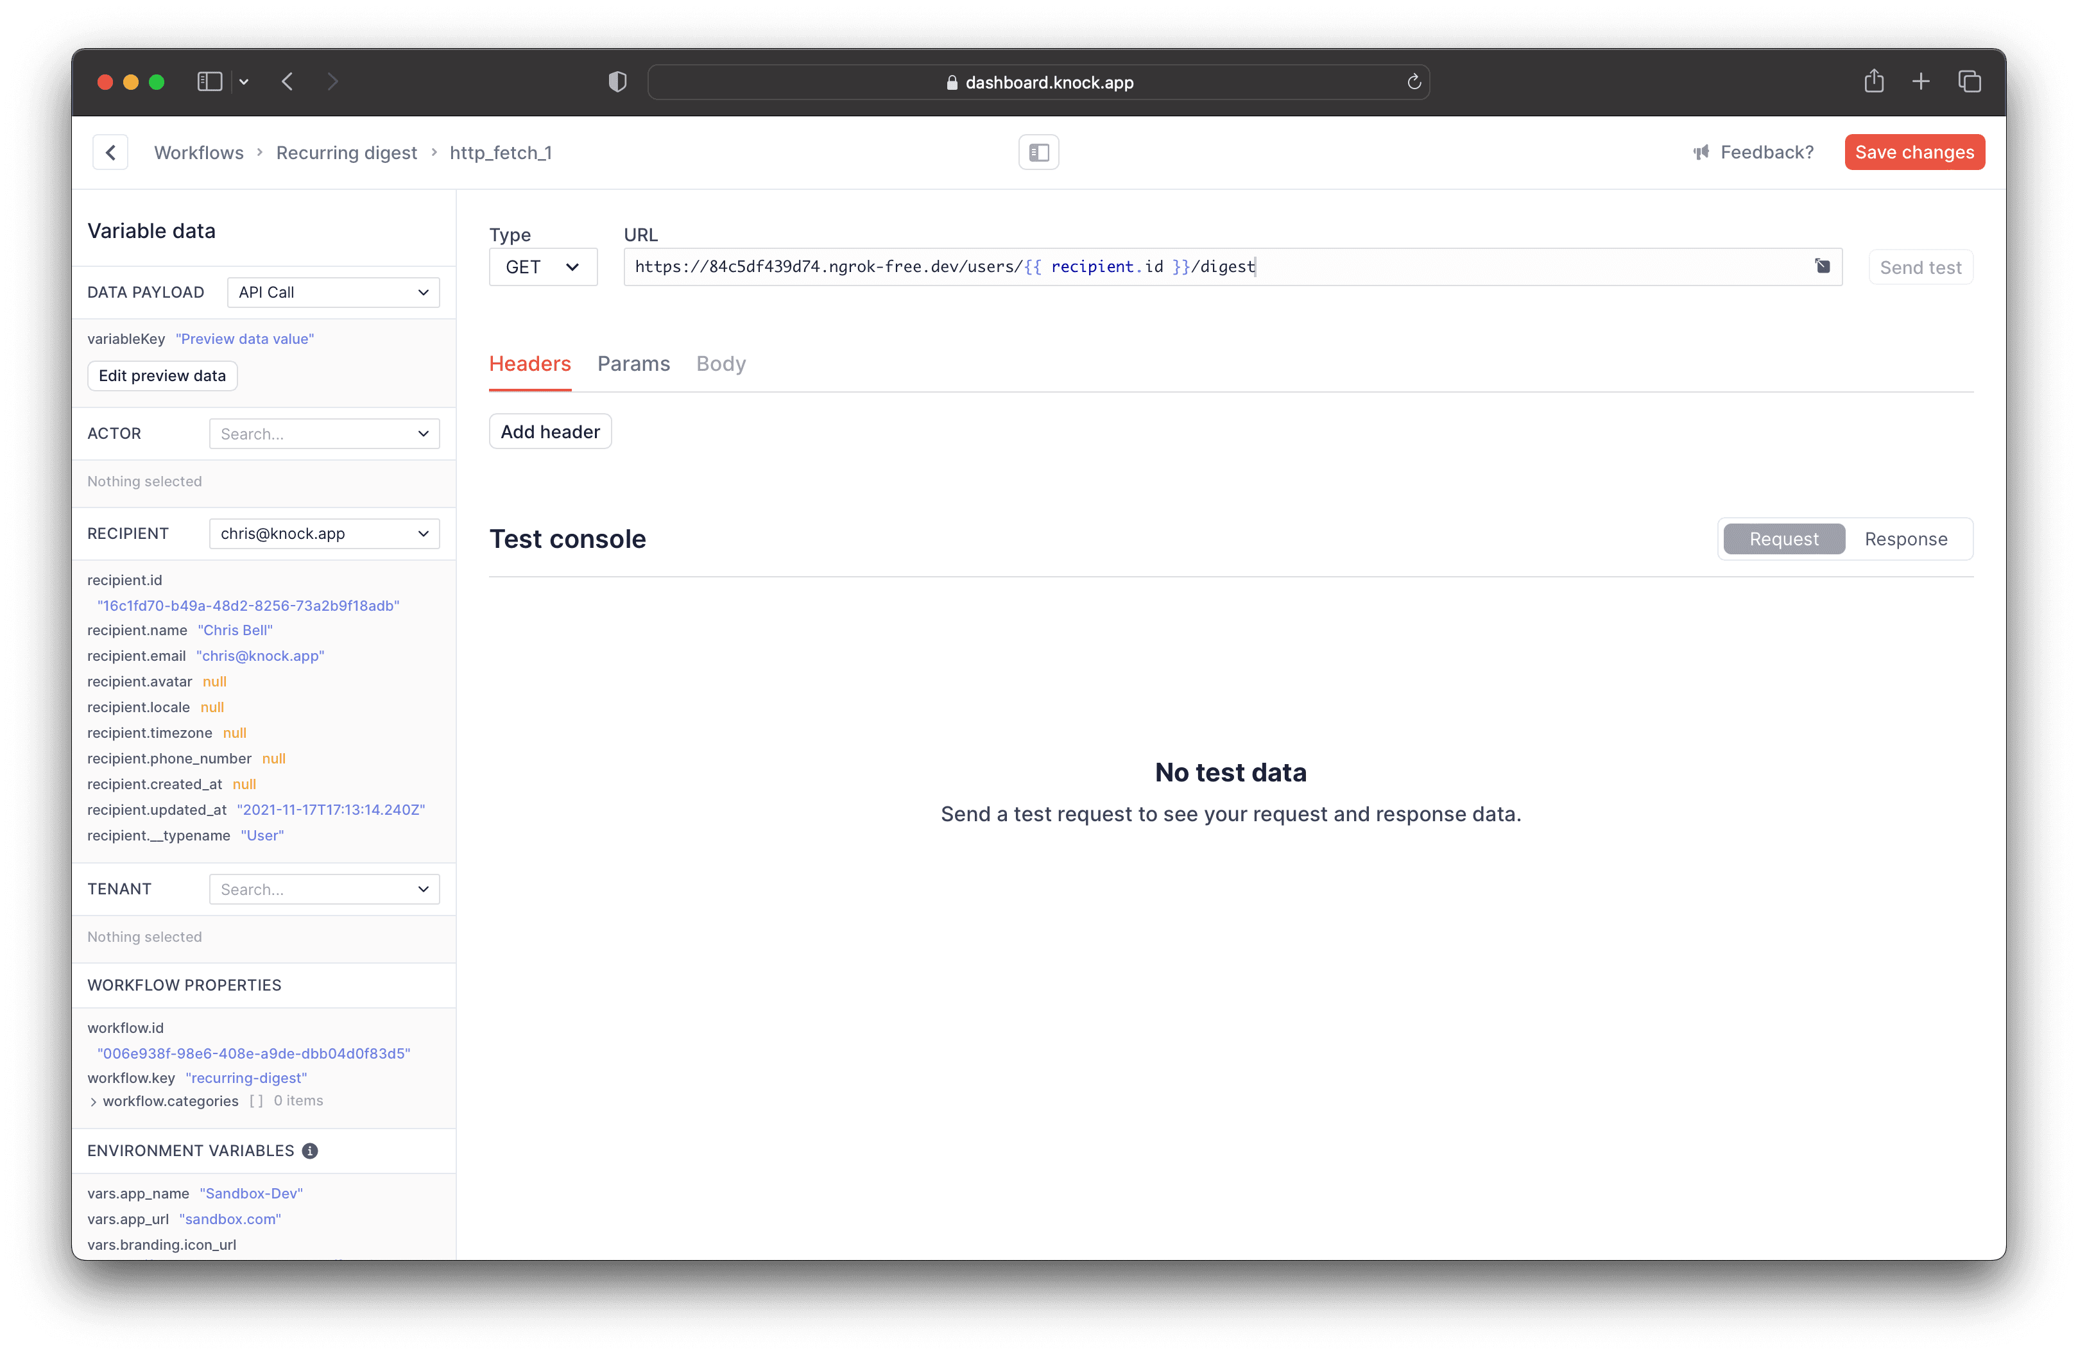Click the recipient.id value to copy

[x=247, y=606]
